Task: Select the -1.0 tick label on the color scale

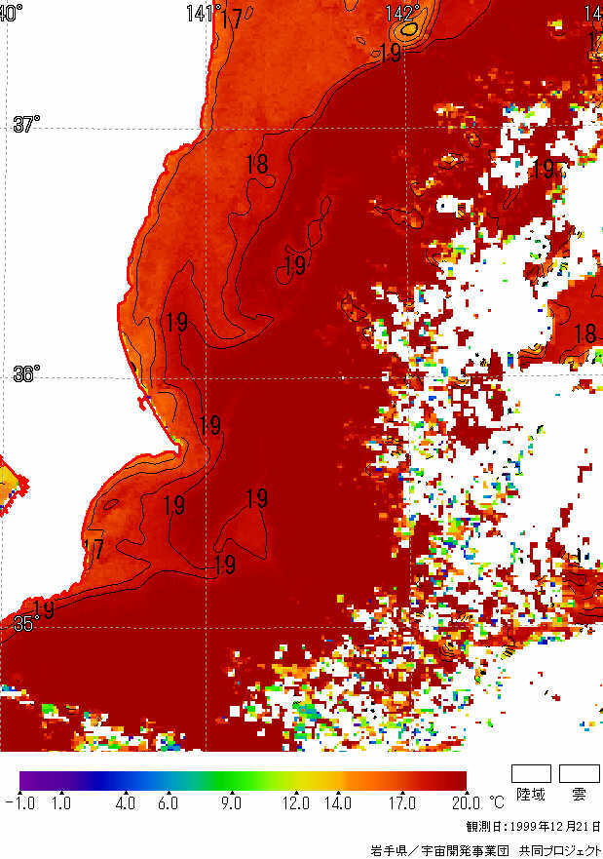Action: click(20, 803)
